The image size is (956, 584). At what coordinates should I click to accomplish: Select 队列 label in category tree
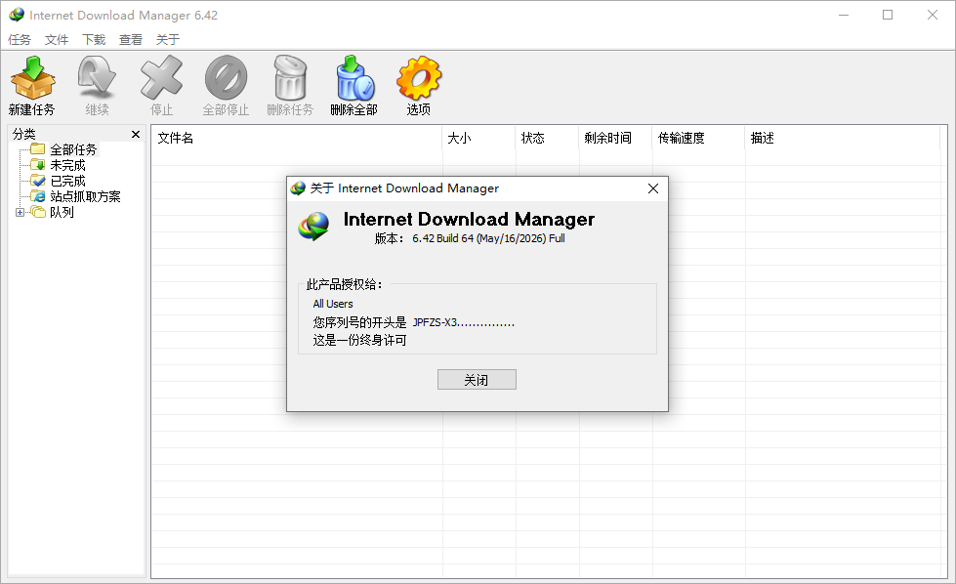coord(62,212)
